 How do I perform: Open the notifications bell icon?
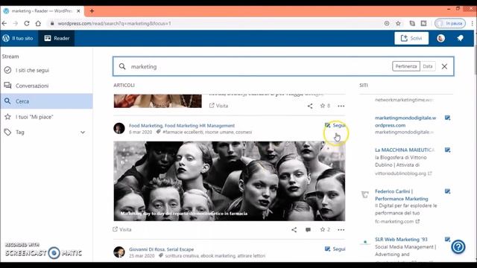(x=460, y=38)
